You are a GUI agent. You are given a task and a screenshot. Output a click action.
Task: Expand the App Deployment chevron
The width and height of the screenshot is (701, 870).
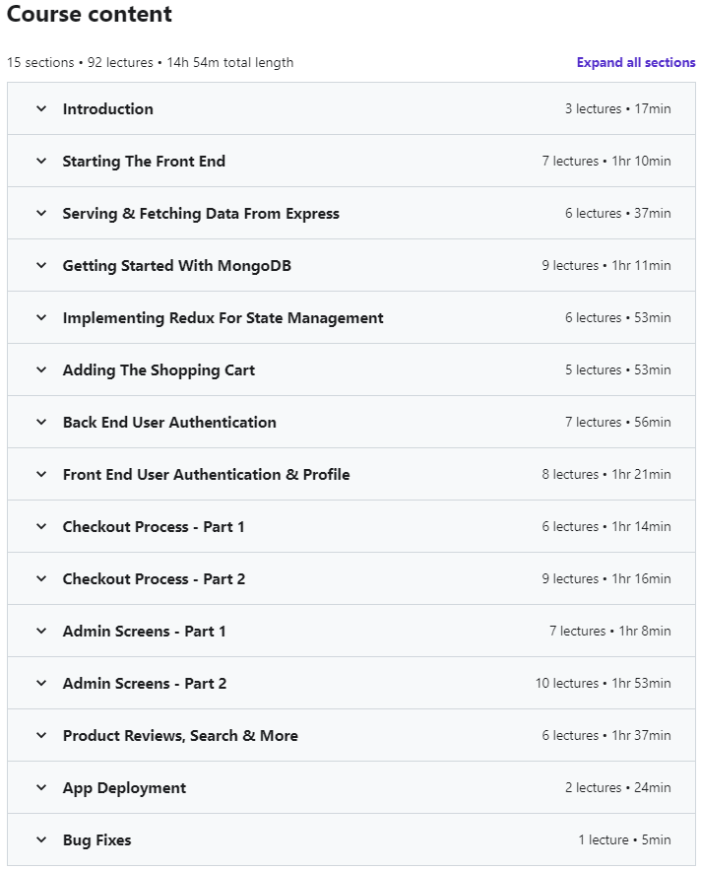41,787
